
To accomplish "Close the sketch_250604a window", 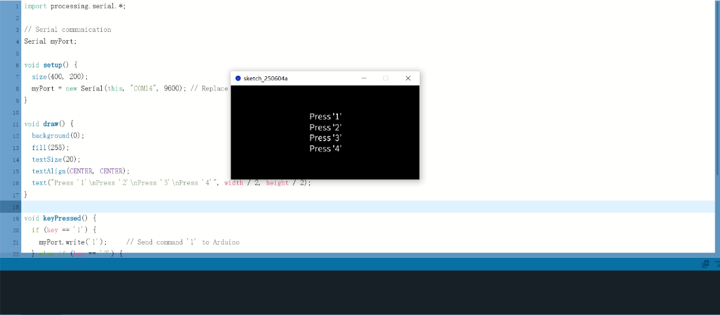I will (408, 78).
